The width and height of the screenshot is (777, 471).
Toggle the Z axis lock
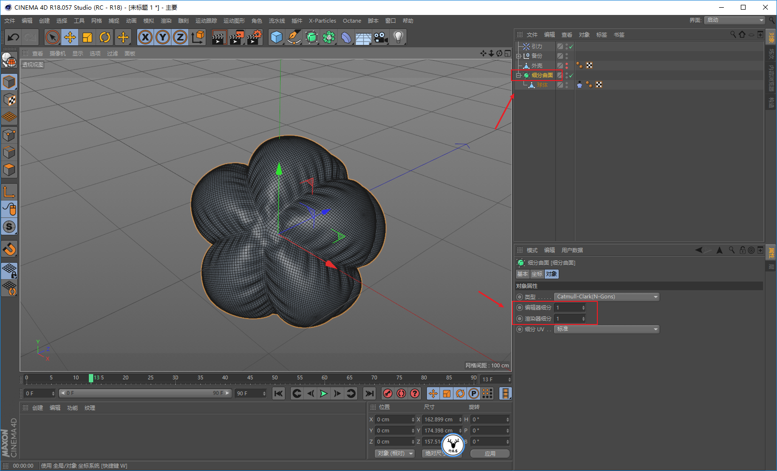point(180,37)
